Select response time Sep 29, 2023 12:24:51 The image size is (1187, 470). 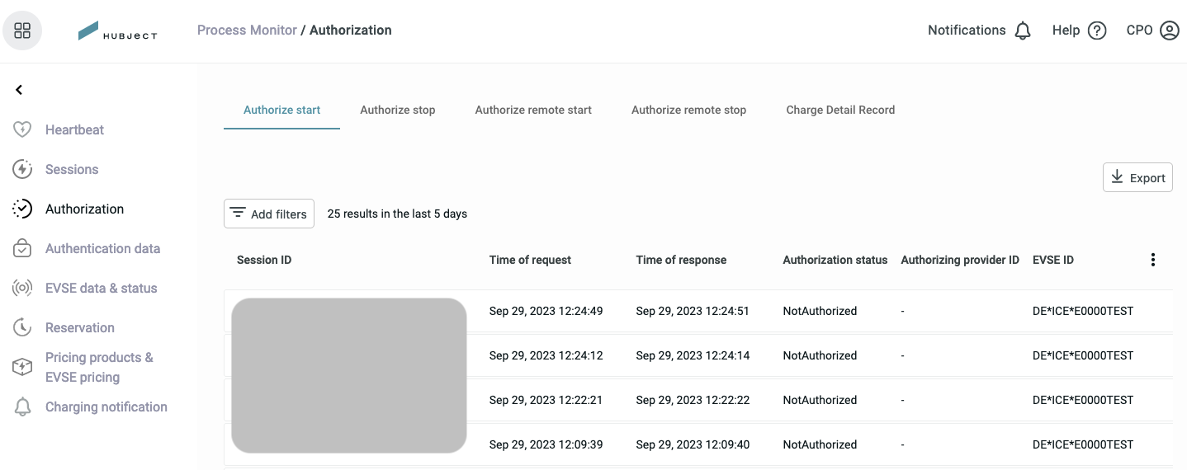point(693,311)
